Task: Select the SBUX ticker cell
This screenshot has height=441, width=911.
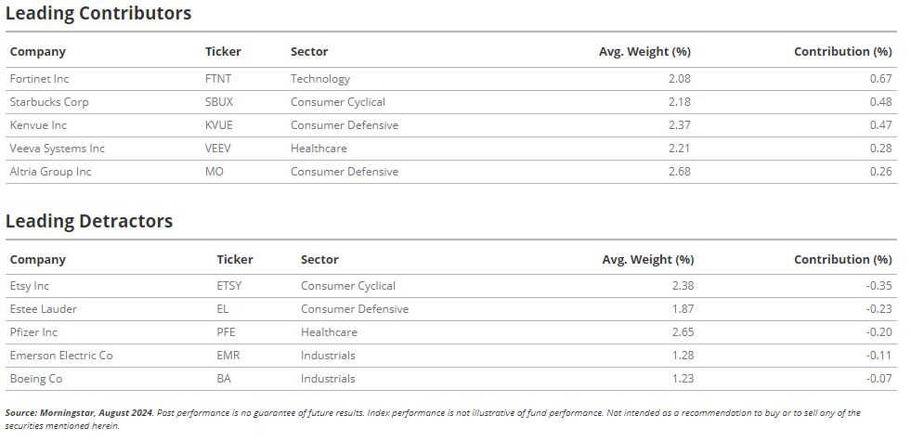Action: click(219, 102)
